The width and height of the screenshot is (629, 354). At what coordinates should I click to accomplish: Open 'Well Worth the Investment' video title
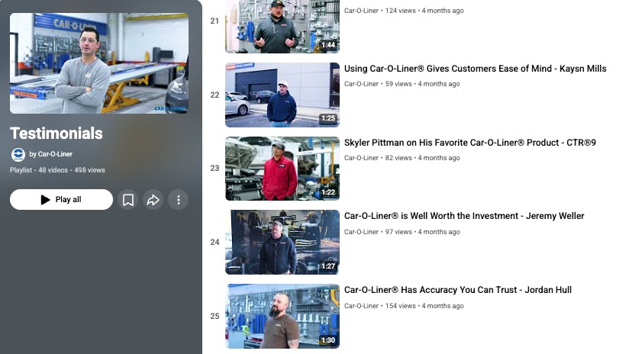[463, 216]
